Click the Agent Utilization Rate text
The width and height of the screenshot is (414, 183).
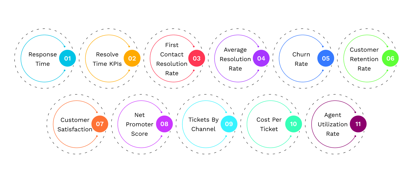coord(333,124)
